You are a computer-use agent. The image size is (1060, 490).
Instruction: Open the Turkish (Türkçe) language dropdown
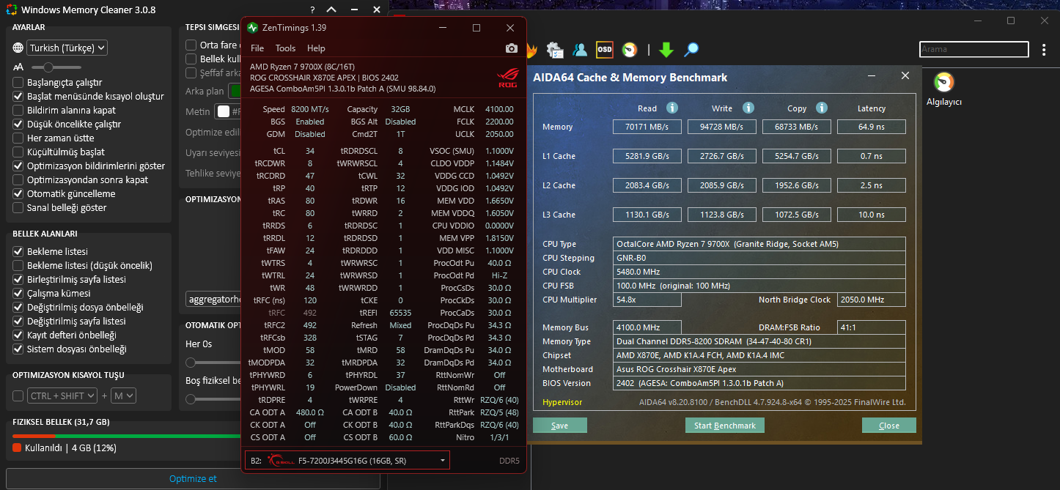(67, 48)
